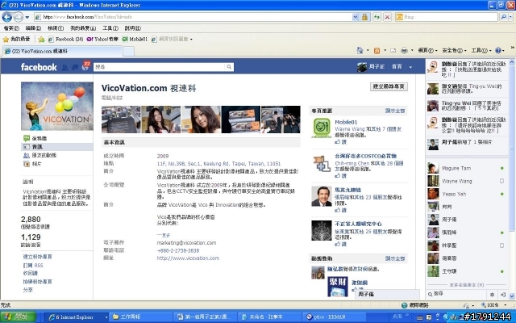This screenshot has height=323, width=516.
Task: Click the printer icon in command bar
Action: click(404, 50)
